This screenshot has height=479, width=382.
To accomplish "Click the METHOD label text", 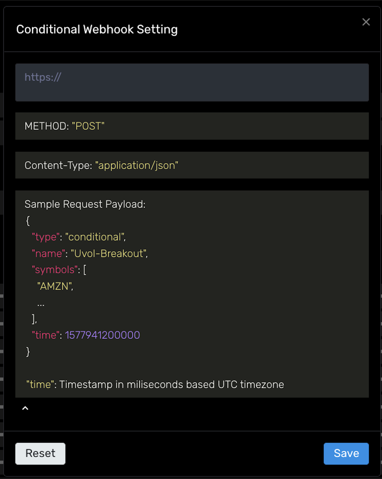I will (x=46, y=126).
